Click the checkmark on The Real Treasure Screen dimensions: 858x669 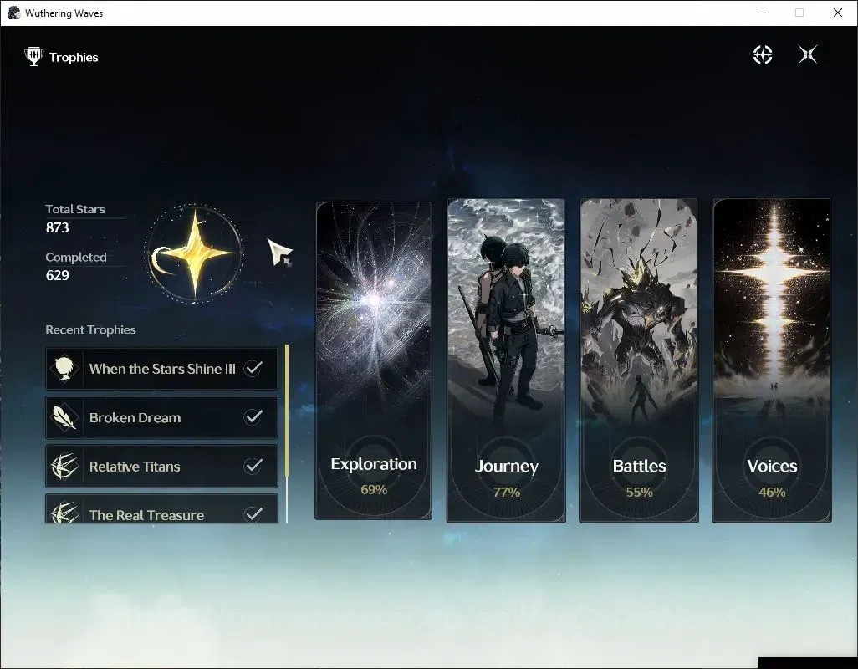253,513
